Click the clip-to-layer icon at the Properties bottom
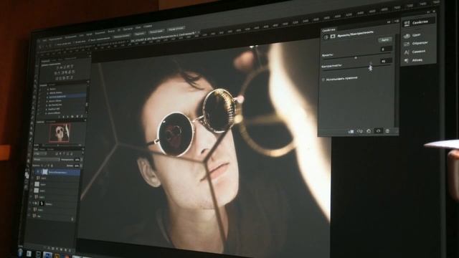This screenshot has width=459, height=258. pyautogui.click(x=351, y=132)
